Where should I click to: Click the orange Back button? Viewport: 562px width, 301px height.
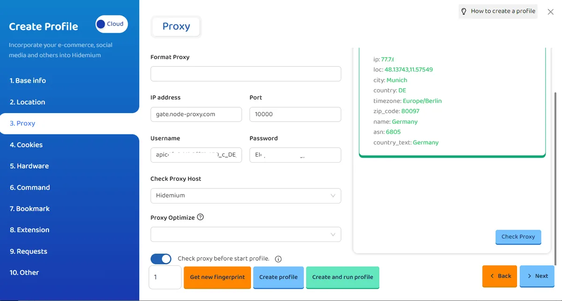500,276
